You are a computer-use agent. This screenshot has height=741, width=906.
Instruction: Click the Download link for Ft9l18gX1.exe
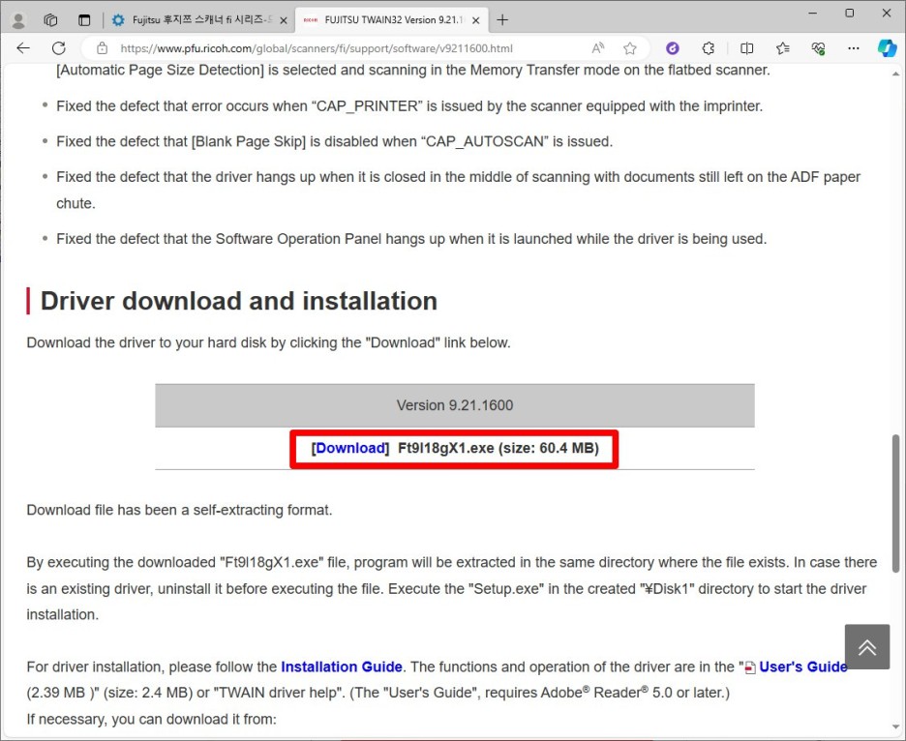(x=350, y=448)
